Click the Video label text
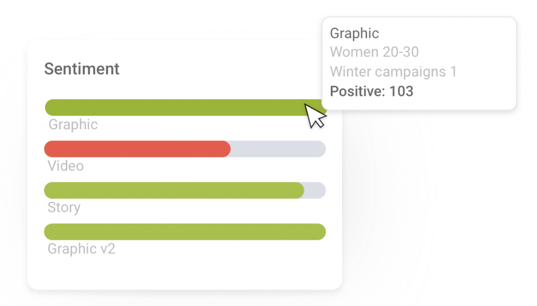The image size is (537, 306). pos(66,166)
